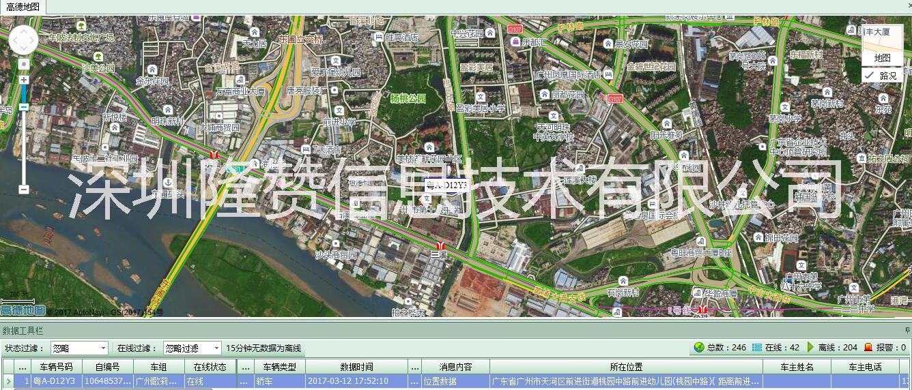Sort by 自编号 column header
This screenshot has width=912, height=390.
click(x=108, y=367)
